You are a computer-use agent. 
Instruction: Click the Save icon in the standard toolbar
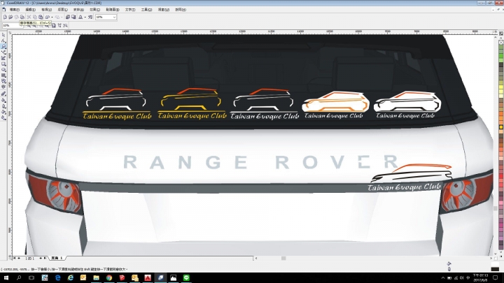(x=16, y=17)
